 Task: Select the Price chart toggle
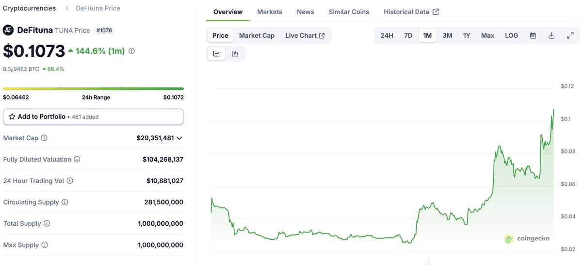pos(220,35)
